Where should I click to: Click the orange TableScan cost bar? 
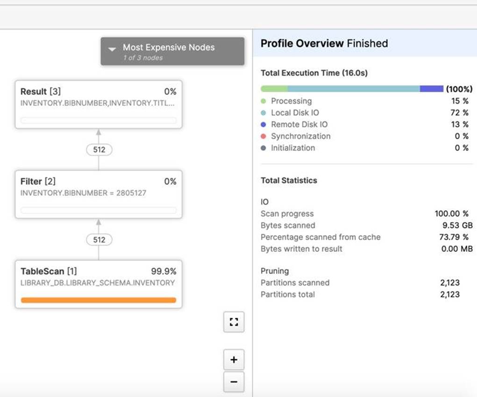99,300
